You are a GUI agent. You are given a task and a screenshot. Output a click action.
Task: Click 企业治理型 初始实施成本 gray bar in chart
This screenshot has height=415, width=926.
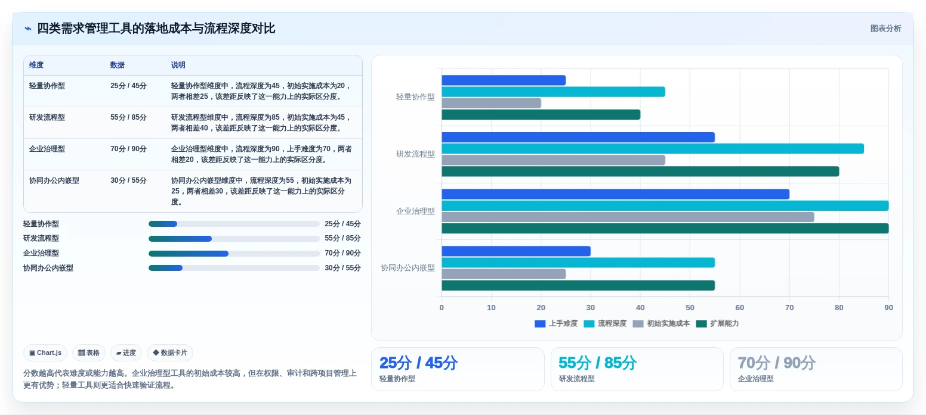tap(628, 217)
